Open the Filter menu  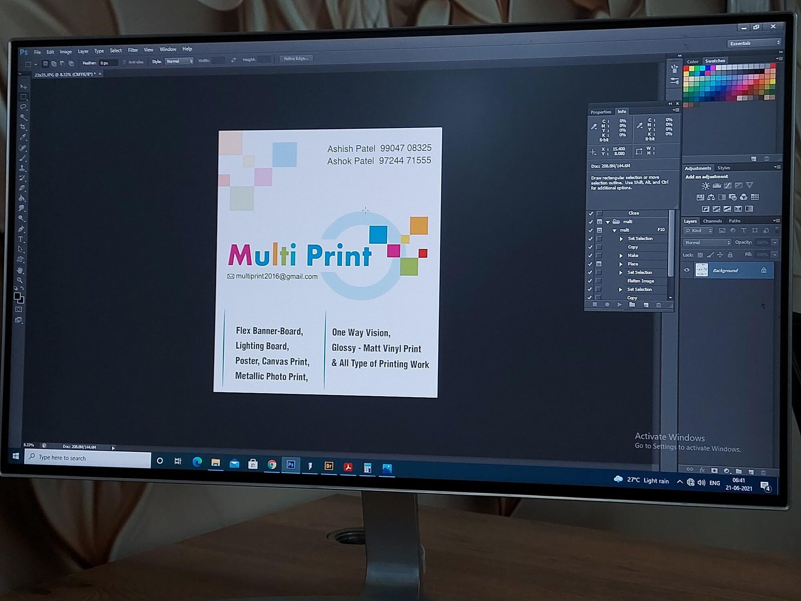click(133, 50)
